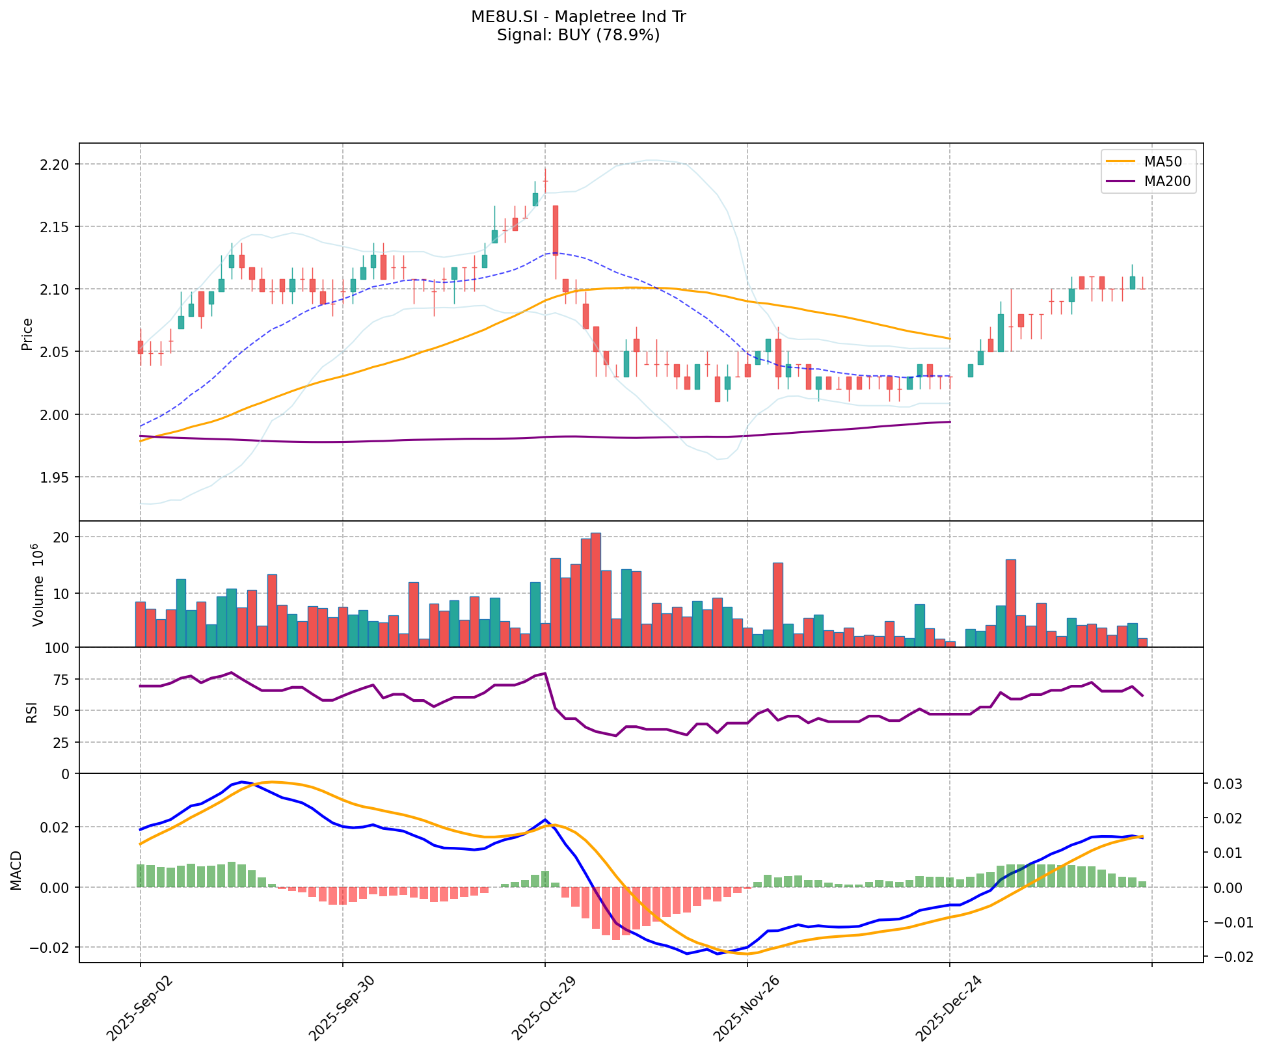Click the orange MA50 legend line swatch
Screen dimensions: 1264x1053
click(x=1121, y=160)
